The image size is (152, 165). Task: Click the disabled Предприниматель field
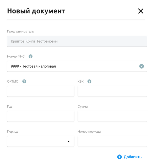click(77, 41)
